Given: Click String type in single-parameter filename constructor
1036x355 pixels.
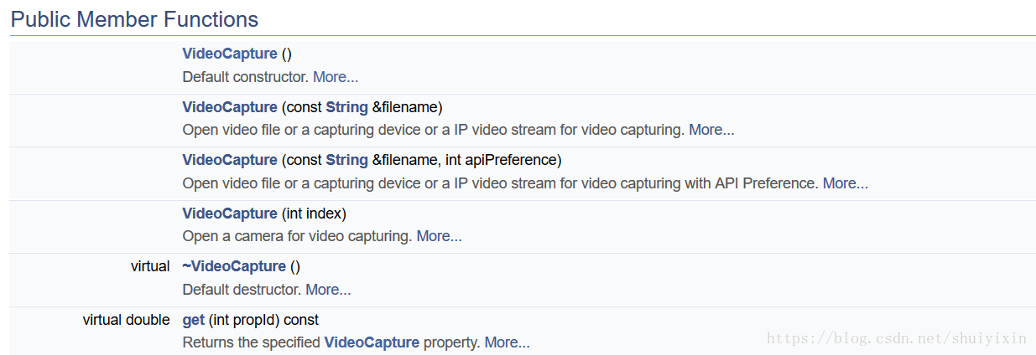Looking at the screenshot, I should click(346, 107).
